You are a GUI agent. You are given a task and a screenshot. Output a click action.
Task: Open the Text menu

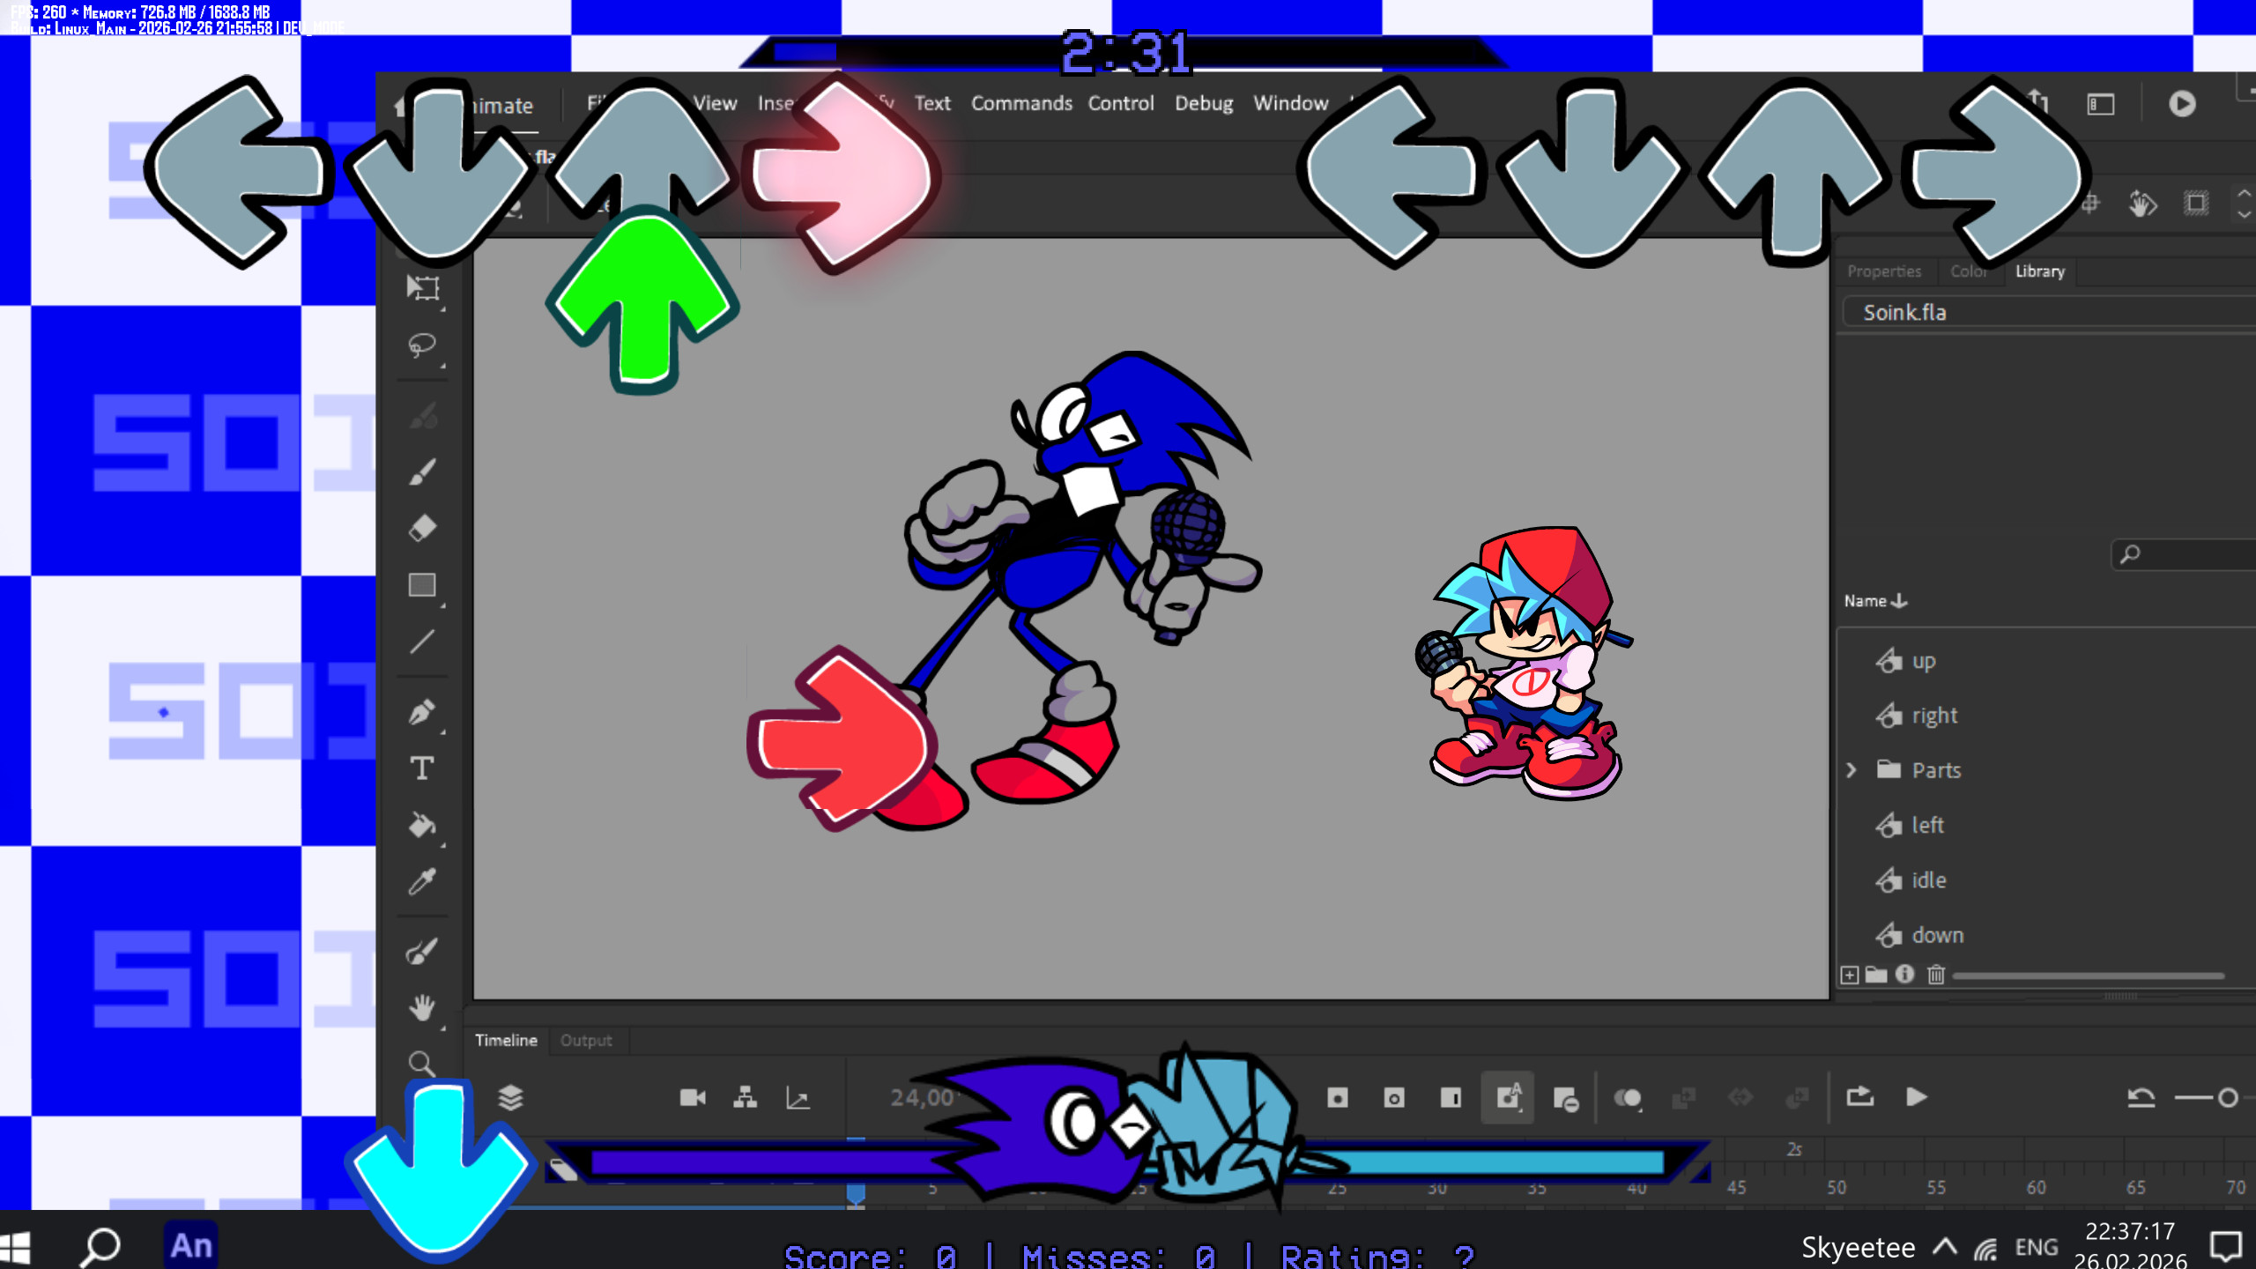pos(932,103)
